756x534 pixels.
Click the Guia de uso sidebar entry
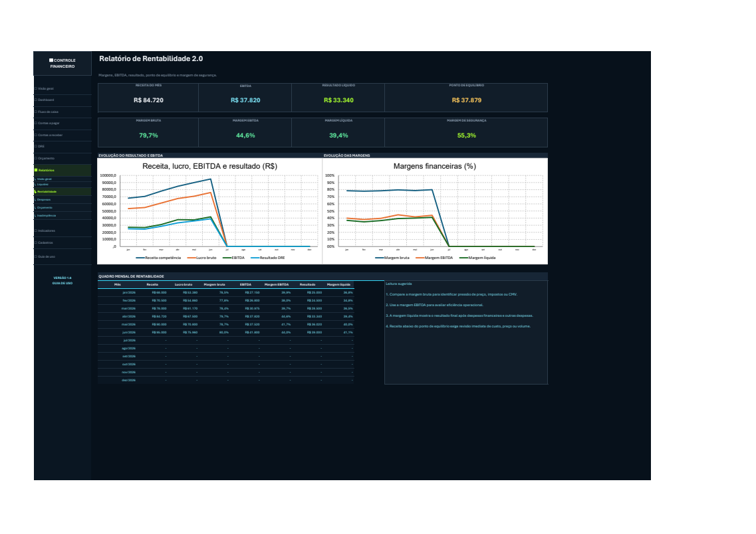click(63, 256)
